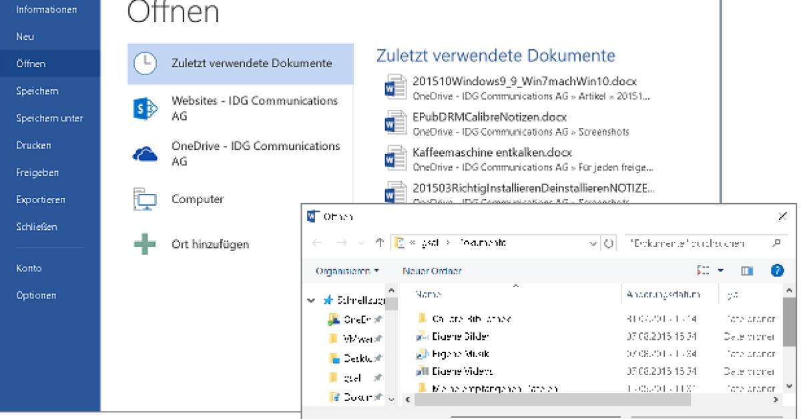The width and height of the screenshot is (801, 419).
Task: Select Speichern in the backstage menu
Action: pos(37,91)
